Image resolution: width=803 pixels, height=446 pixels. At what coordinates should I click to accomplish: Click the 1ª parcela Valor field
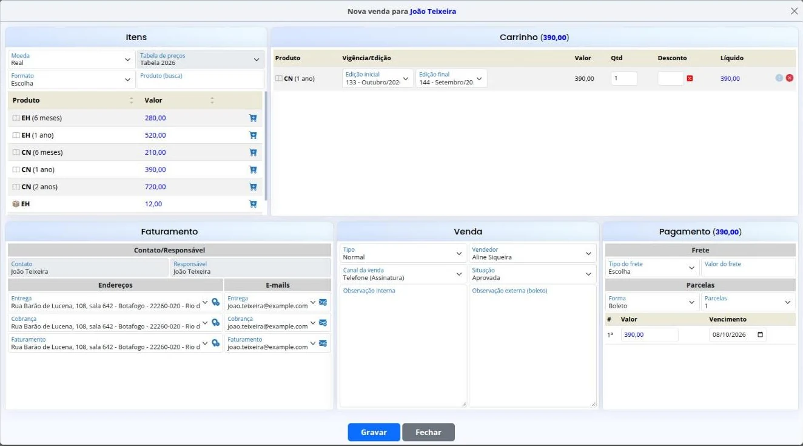click(650, 335)
